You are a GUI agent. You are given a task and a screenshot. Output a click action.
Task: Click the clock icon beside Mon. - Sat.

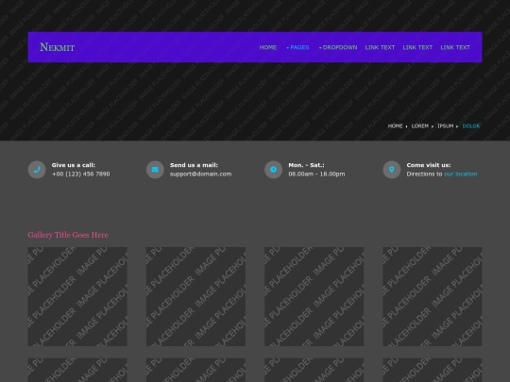274,170
